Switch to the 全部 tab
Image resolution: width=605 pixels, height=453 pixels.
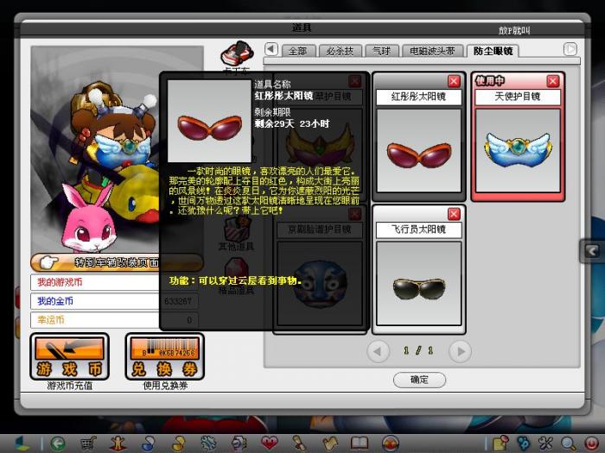(298, 51)
